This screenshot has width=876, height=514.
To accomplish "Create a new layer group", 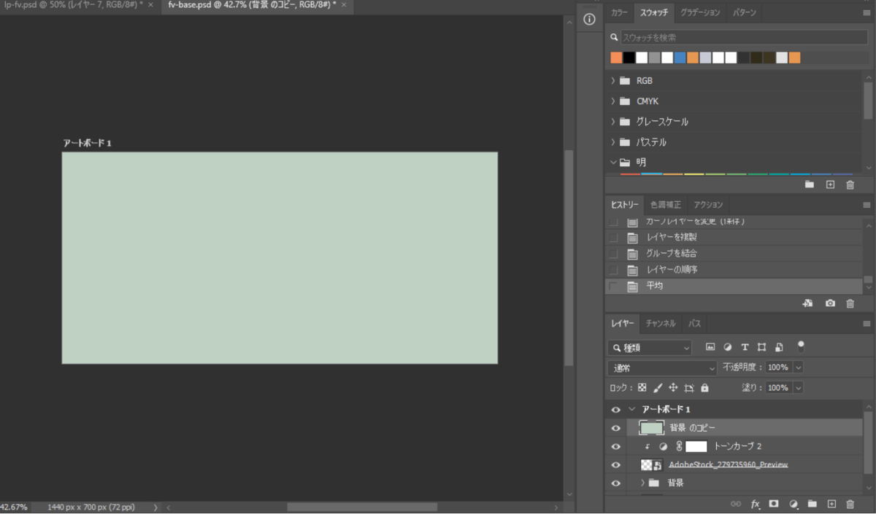I will (x=811, y=504).
